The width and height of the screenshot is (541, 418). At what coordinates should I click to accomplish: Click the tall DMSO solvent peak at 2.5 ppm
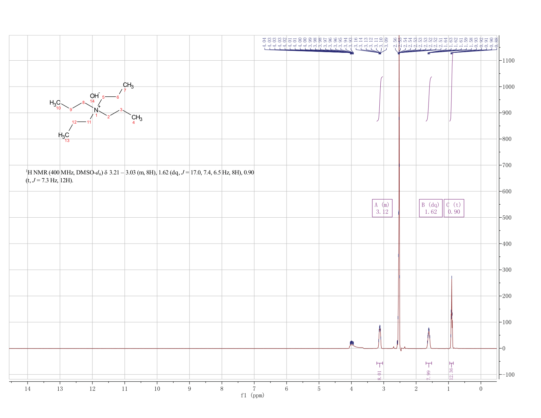point(399,197)
